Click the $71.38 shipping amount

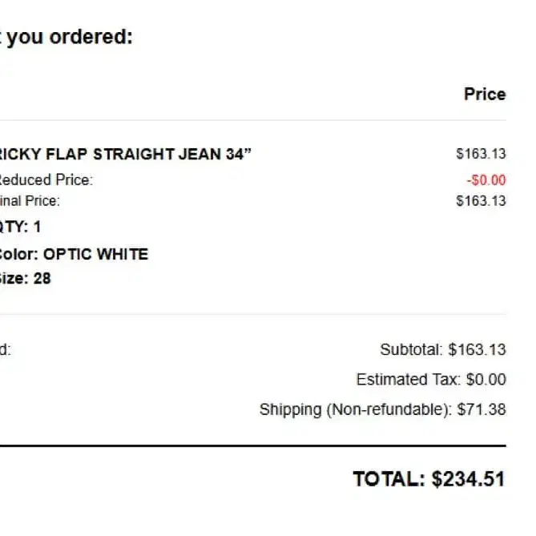click(482, 409)
